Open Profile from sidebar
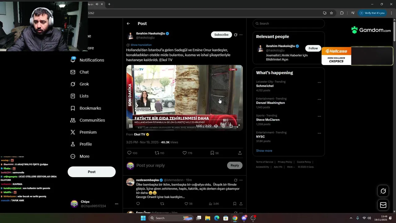The height and width of the screenshot is (223, 396). point(81,144)
